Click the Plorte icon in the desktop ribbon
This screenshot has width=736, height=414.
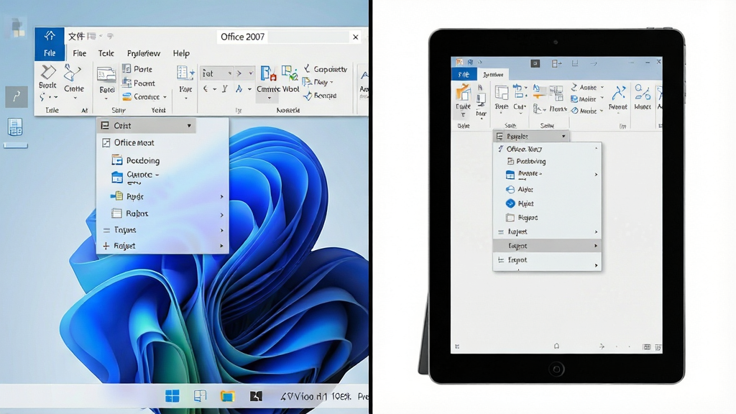126,68
